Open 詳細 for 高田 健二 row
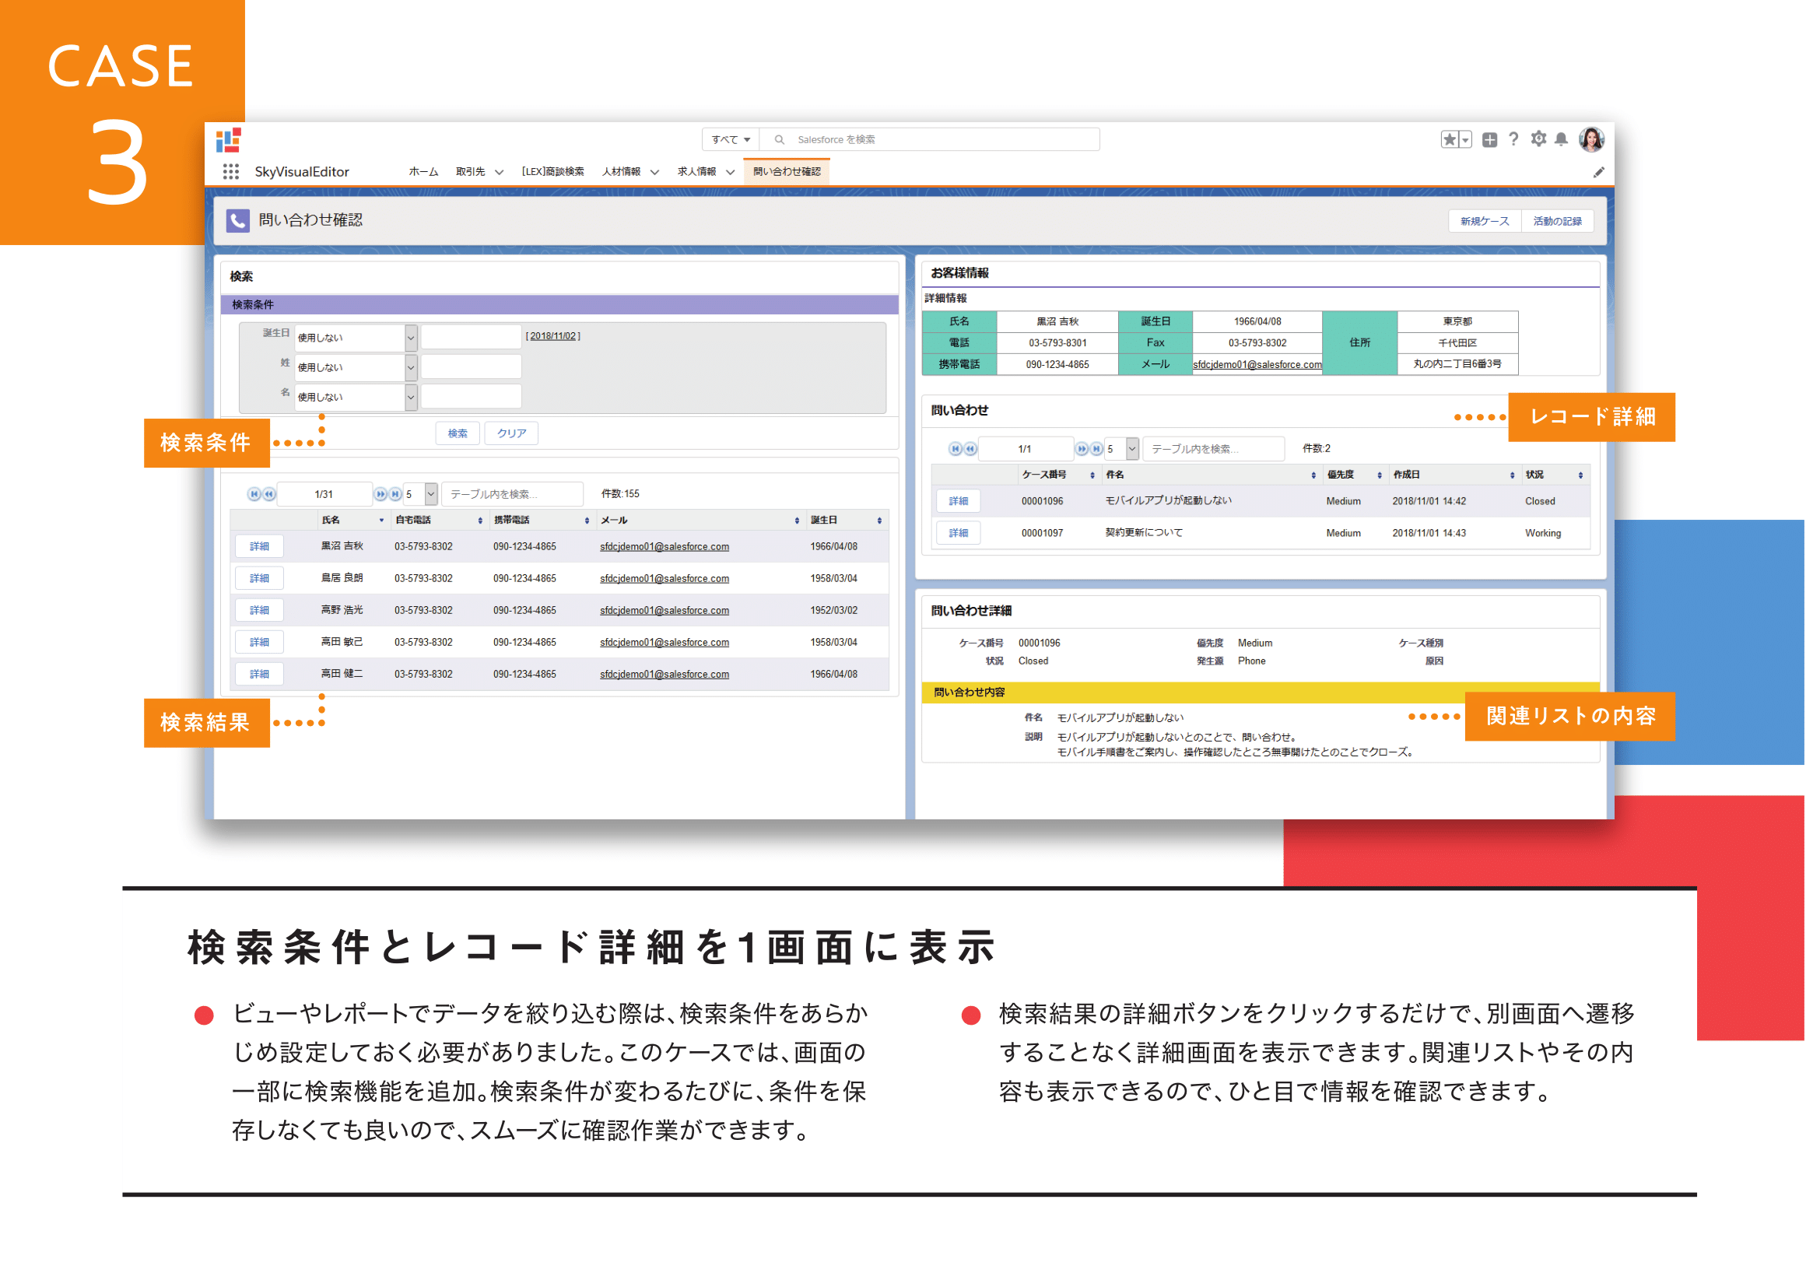1820x1287 pixels. pyautogui.click(x=259, y=675)
